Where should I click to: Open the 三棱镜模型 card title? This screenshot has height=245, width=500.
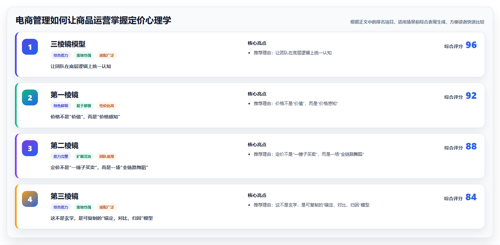pos(68,44)
